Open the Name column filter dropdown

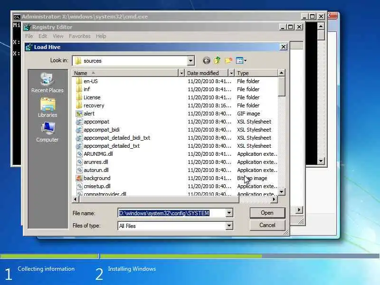181,73
